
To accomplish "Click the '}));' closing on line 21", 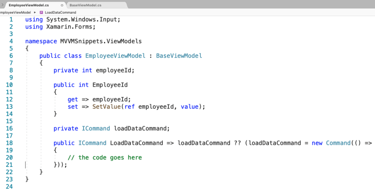I will (60, 165).
